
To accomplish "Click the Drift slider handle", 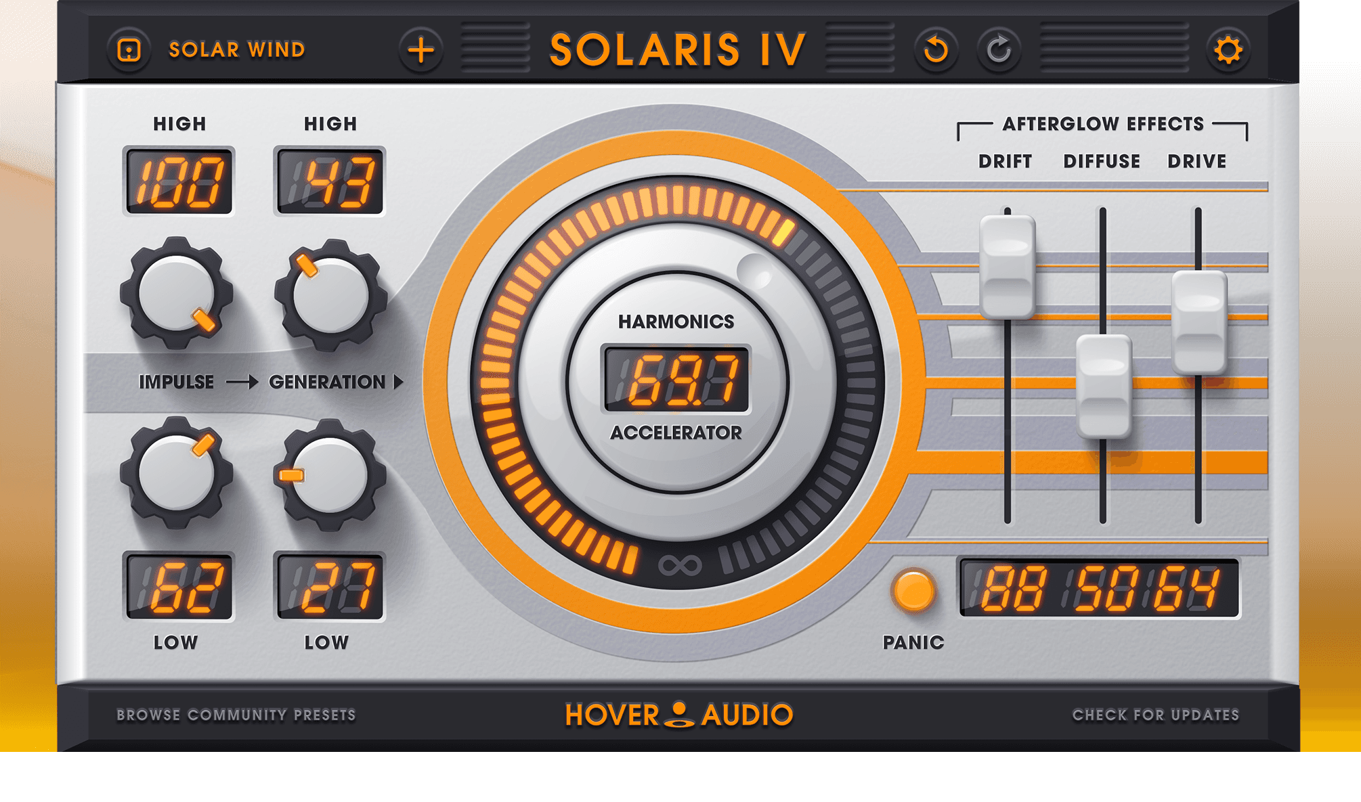I will (x=1007, y=267).
